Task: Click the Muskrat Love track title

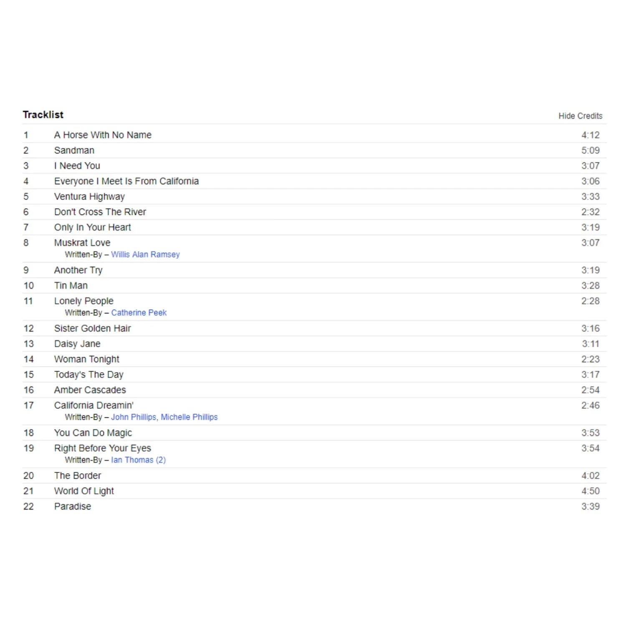Action: [82, 243]
